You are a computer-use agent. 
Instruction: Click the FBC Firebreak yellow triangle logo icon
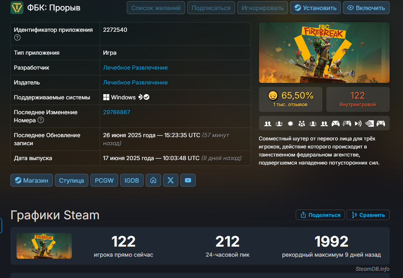coord(17,8)
